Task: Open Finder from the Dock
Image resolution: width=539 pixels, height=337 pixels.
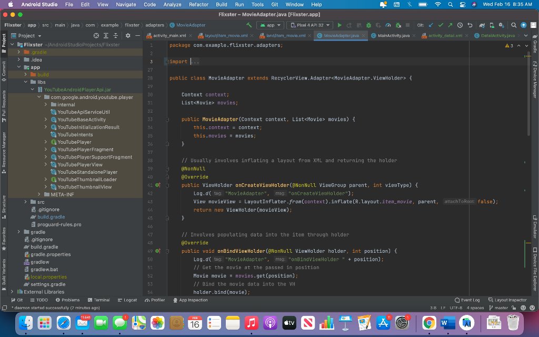Action: pos(26,323)
